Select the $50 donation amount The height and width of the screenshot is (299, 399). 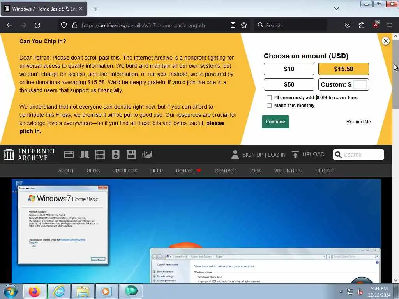point(289,84)
